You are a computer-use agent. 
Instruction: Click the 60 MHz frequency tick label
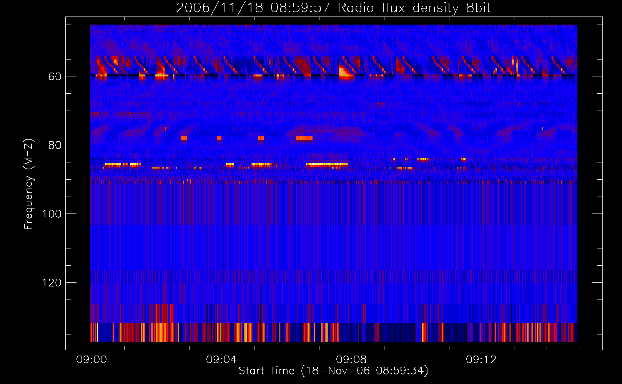(55, 77)
